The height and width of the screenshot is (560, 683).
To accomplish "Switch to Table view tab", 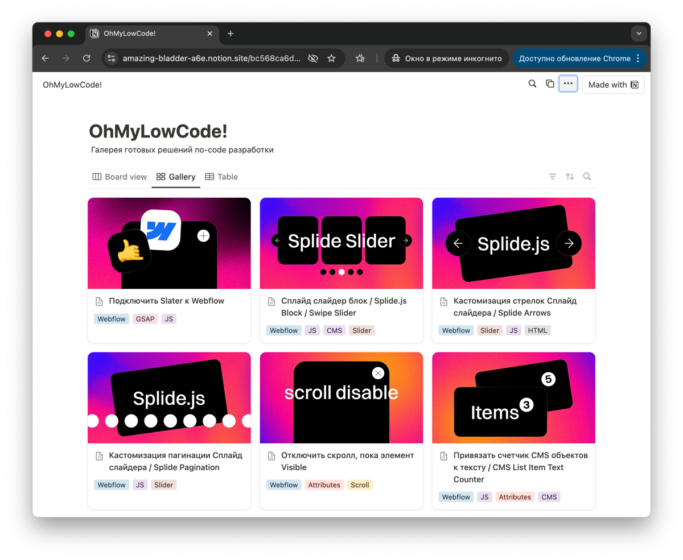I will (x=221, y=177).
